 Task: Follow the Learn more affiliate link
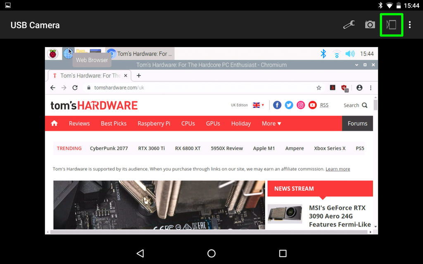(337, 169)
